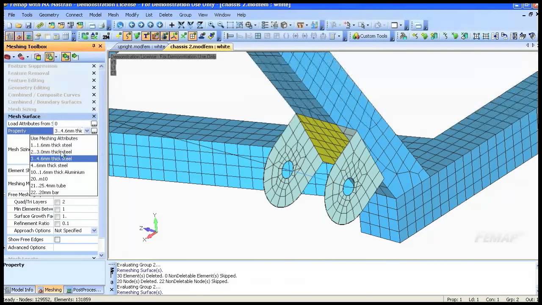Switch to PostProcessing pane tab
This screenshot has height=305, width=542.
tap(83, 290)
